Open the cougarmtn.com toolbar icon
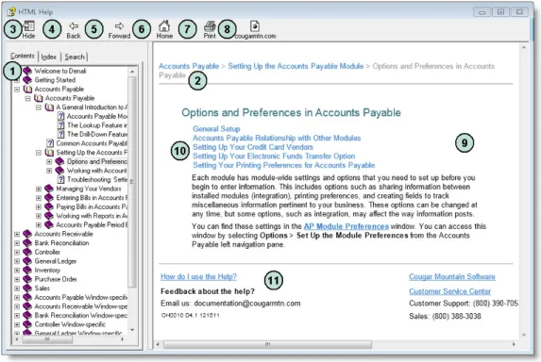The image size is (541, 362). coord(255,26)
